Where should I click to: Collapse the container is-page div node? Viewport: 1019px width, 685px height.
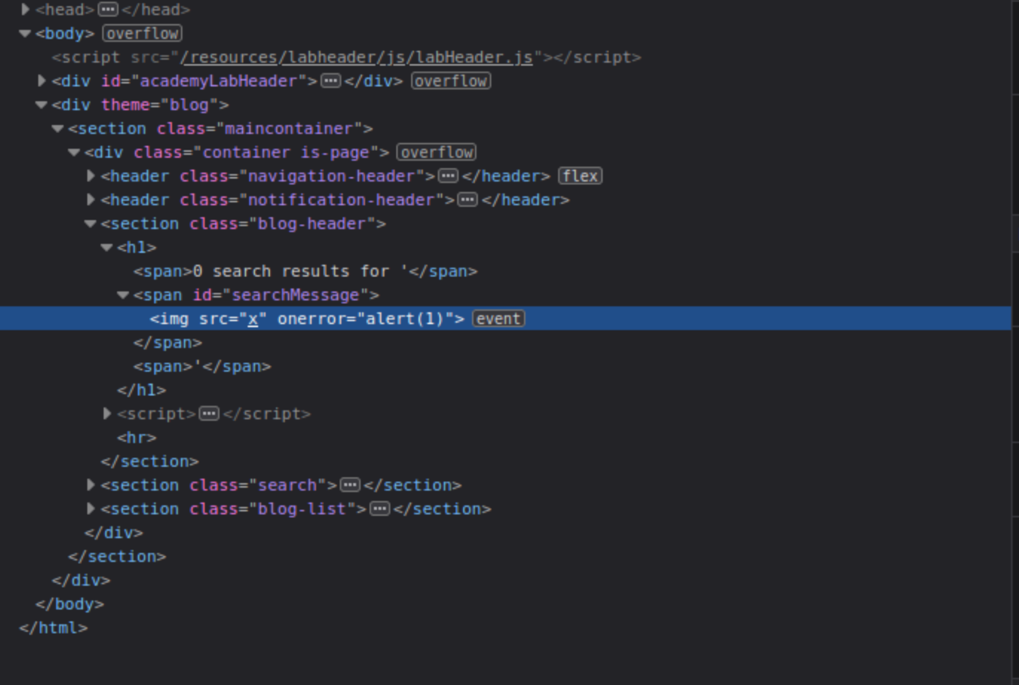click(74, 152)
